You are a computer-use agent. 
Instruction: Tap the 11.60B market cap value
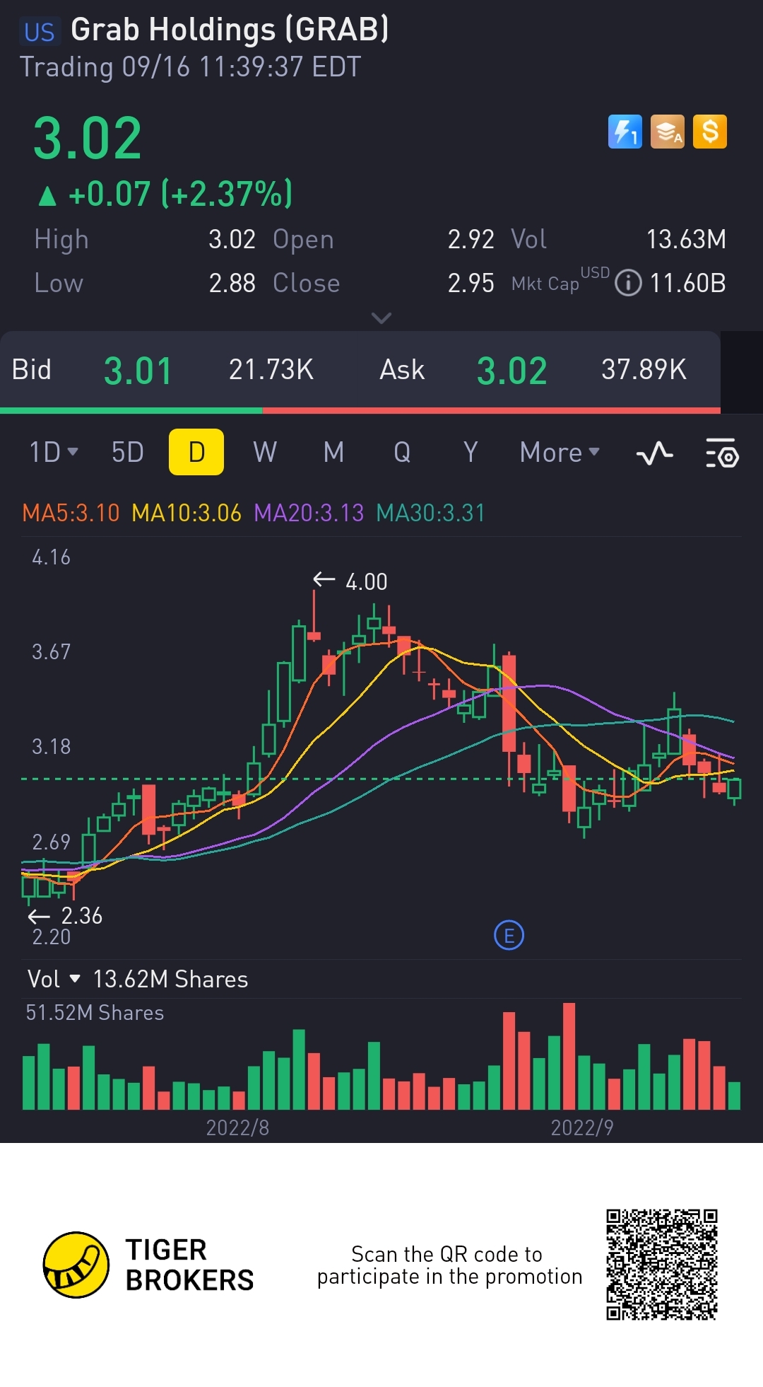coord(687,283)
